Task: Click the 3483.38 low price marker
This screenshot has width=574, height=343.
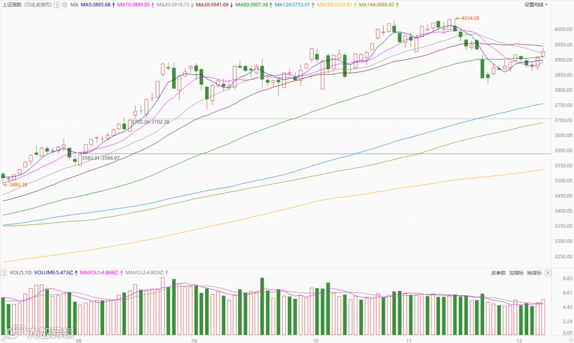Action: pos(18,185)
